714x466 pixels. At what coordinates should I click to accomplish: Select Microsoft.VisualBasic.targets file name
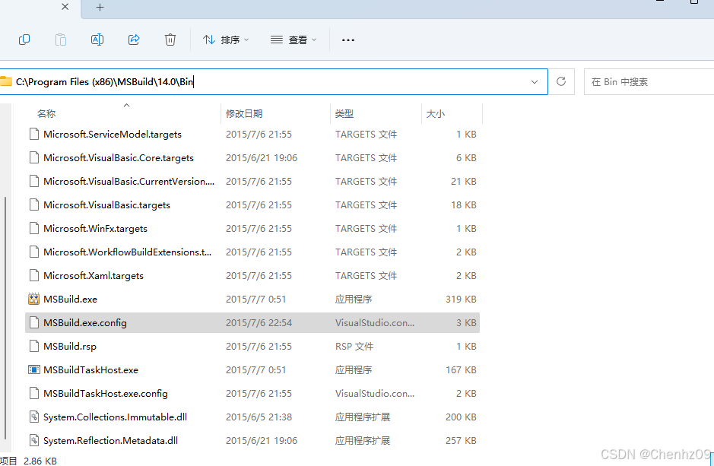point(106,205)
